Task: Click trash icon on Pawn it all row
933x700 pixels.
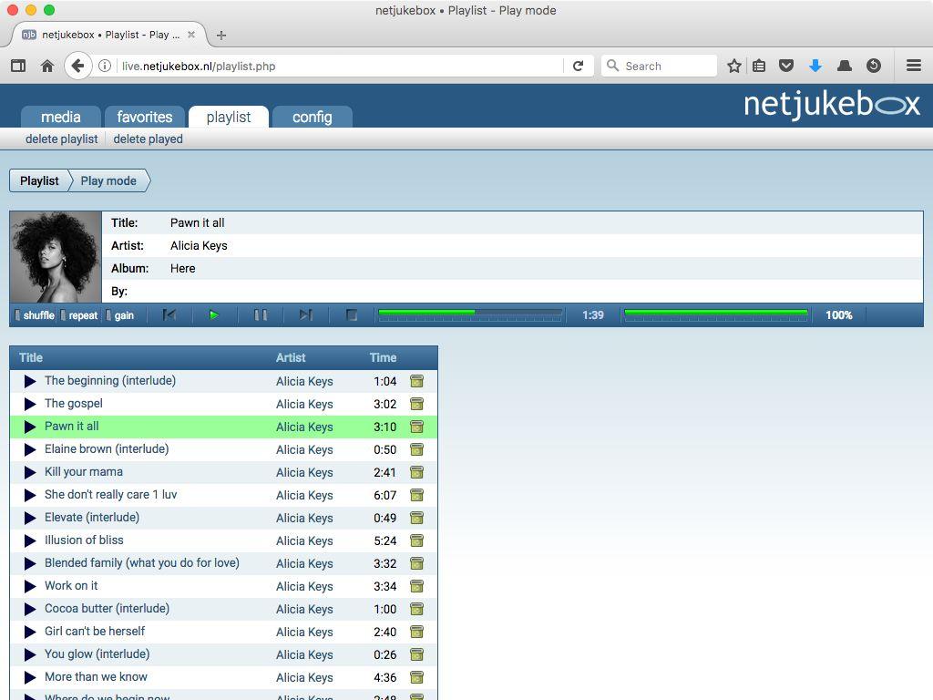Action: pos(417,427)
